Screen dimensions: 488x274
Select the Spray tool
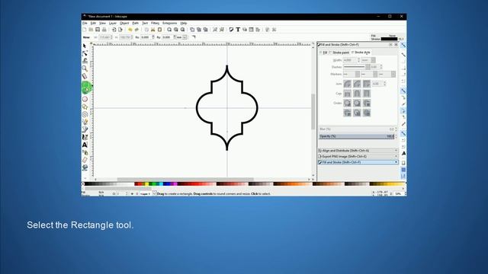[85, 152]
